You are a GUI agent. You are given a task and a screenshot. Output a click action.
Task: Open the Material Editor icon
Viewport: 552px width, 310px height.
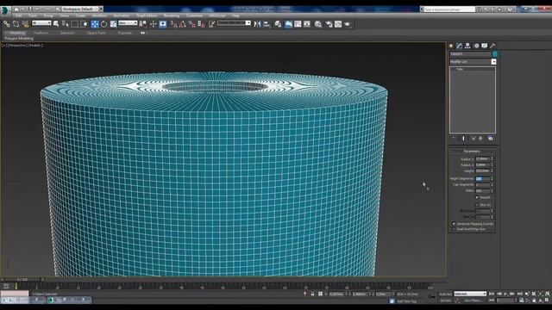318,24
